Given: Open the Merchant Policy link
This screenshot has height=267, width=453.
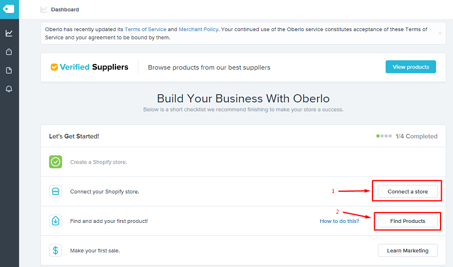Looking at the screenshot, I should coord(198,29).
